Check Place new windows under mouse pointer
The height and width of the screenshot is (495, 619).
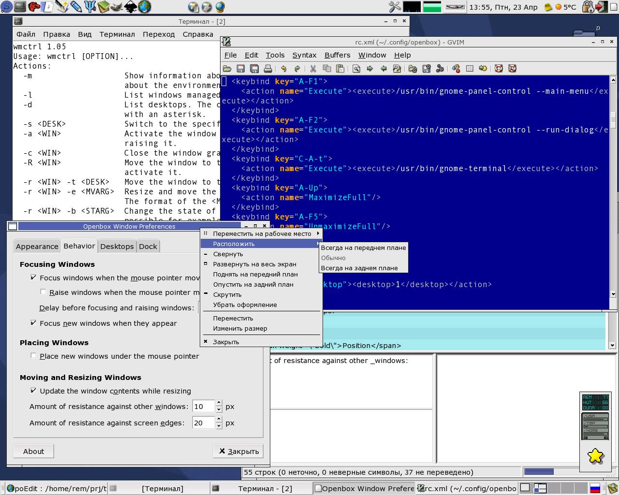(x=33, y=356)
